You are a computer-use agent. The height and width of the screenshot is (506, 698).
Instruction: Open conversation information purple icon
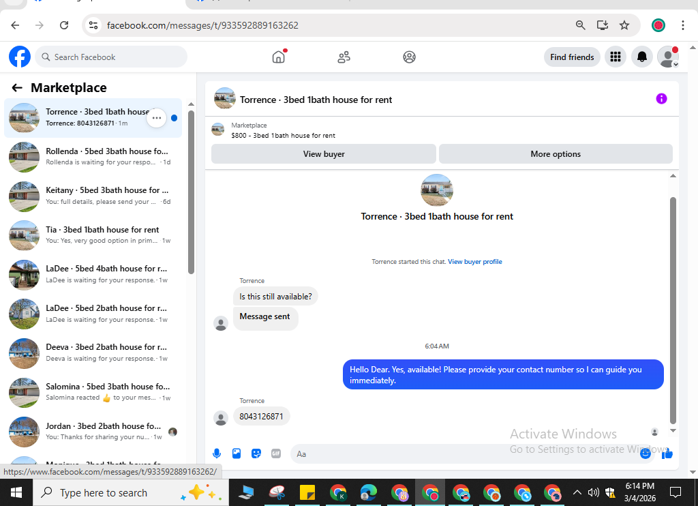(661, 99)
